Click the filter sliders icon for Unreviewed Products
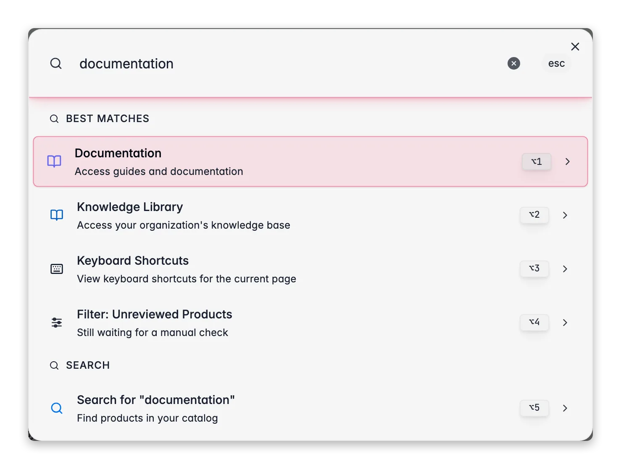This screenshot has height=469, width=621. point(57,323)
